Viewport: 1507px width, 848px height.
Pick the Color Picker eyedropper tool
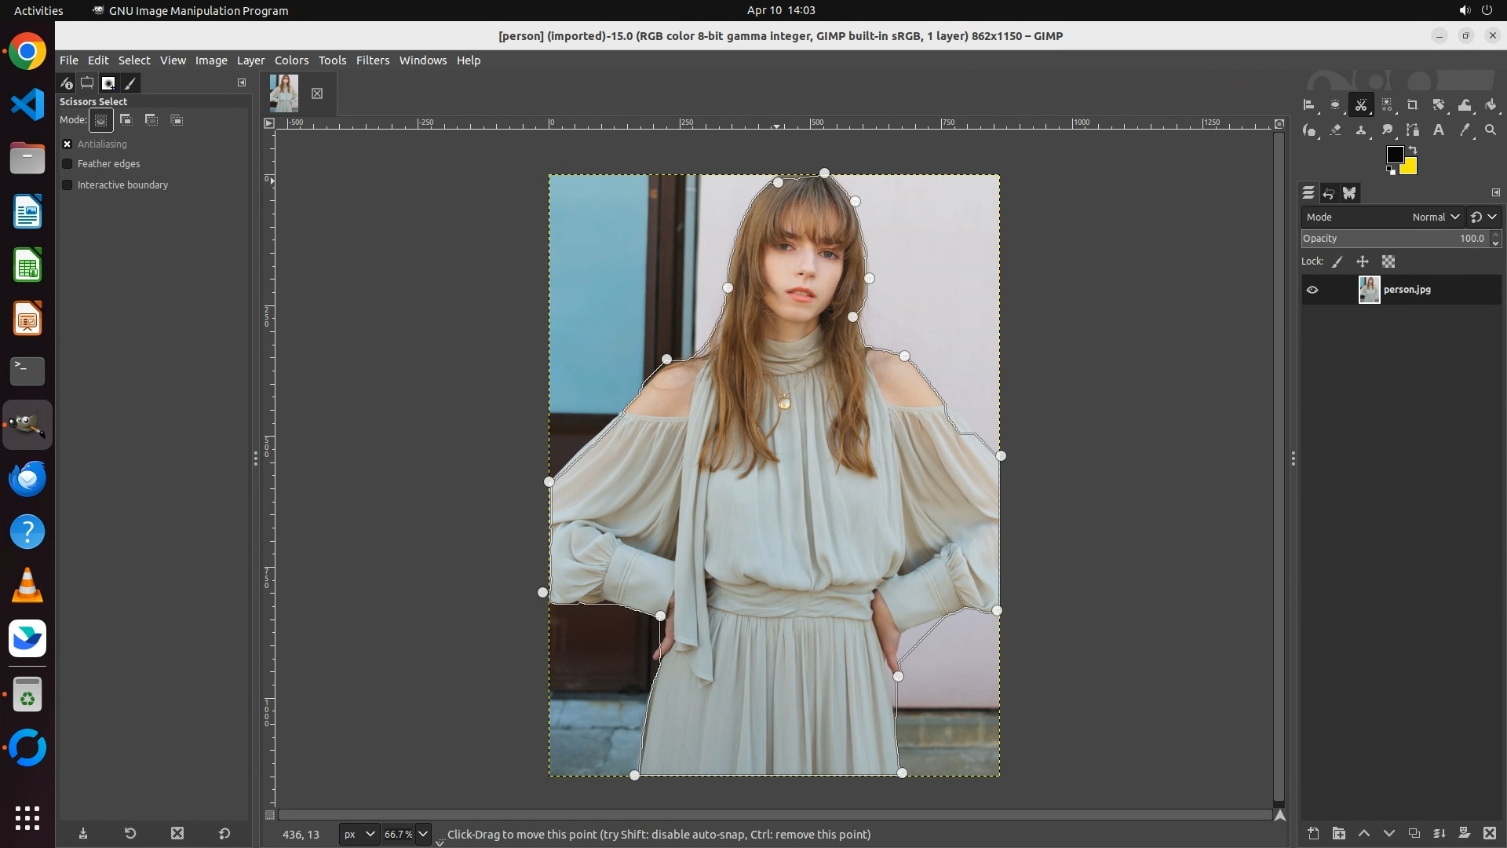1465,130
